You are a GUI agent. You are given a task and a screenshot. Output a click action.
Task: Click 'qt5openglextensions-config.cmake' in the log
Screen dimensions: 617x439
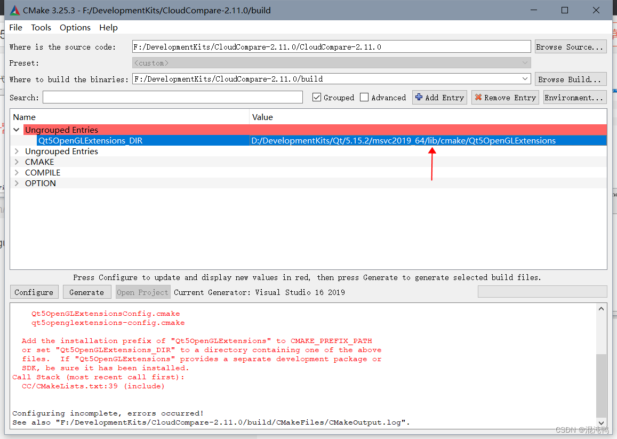pyautogui.click(x=108, y=323)
